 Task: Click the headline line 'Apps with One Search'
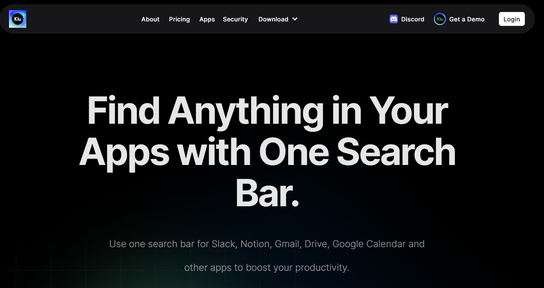pos(267,153)
